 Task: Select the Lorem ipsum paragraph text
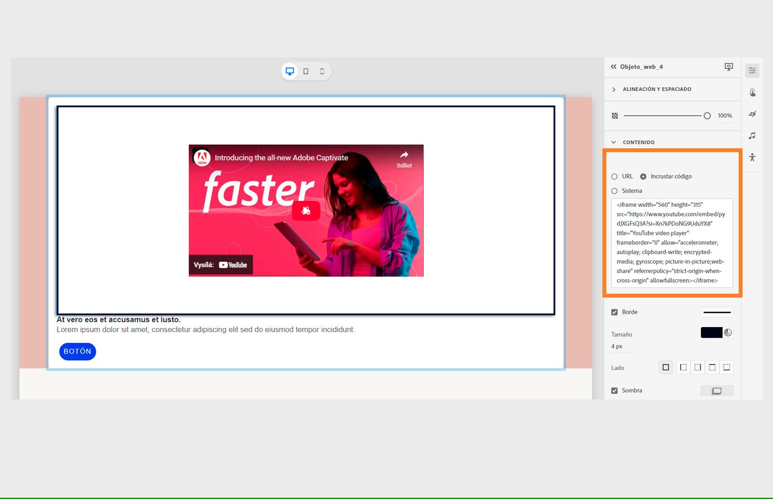(x=206, y=329)
